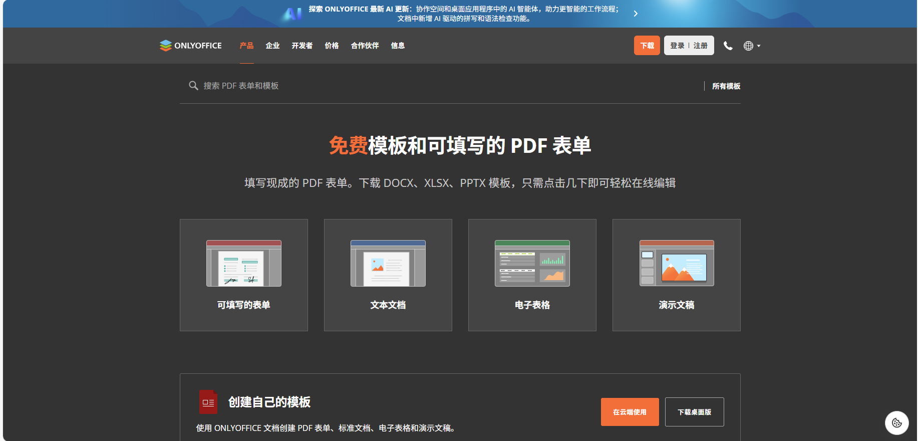Click the 下载桌面版 button
Viewport: 918px width, 441px height.
[x=694, y=412]
